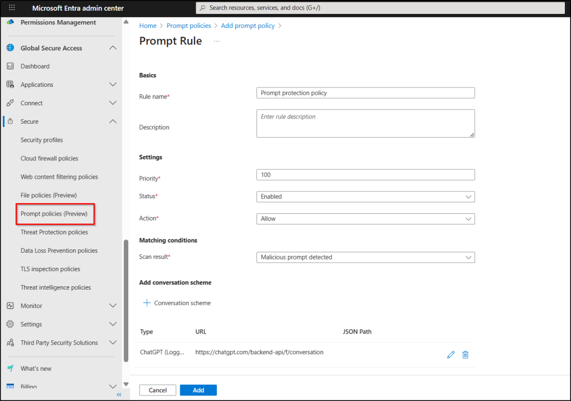Screen dimensions: 571x401
Task: Open the Scan result dropdown
Action: tap(365, 257)
